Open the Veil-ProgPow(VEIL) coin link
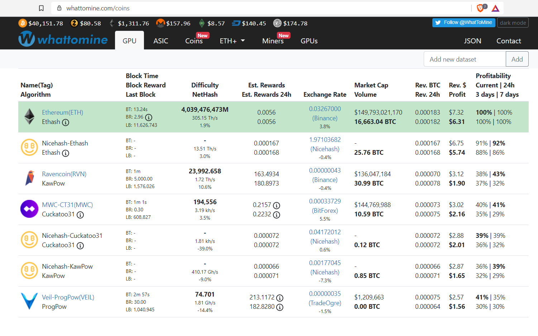The image size is (538, 336). (68, 297)
